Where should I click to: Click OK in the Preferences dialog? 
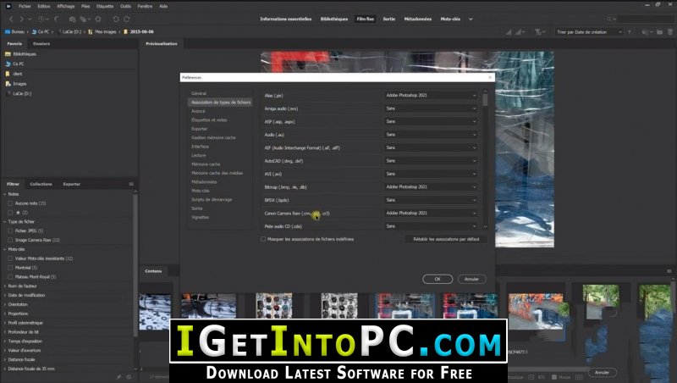[438, 280]
